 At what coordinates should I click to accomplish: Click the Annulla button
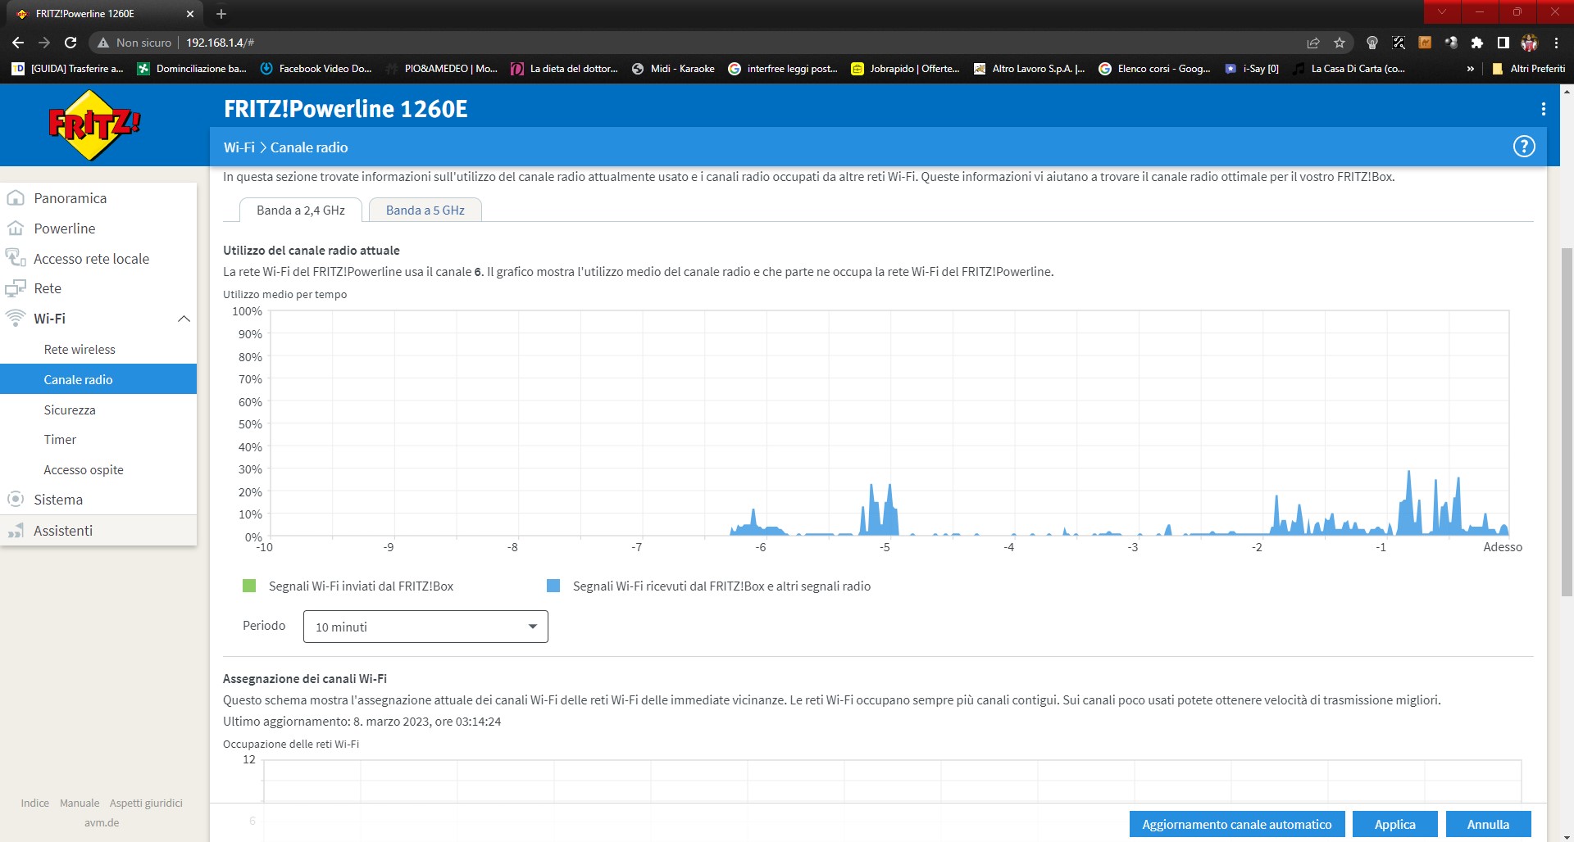pos(1488,824)
